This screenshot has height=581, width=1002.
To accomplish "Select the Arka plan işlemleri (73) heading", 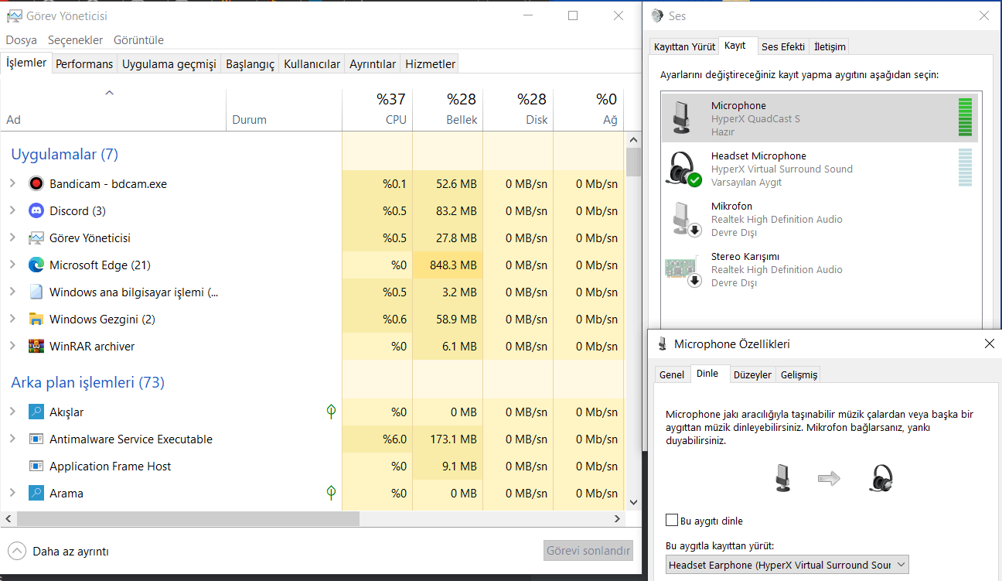I will pyautogui.click(x=87, y=382).
